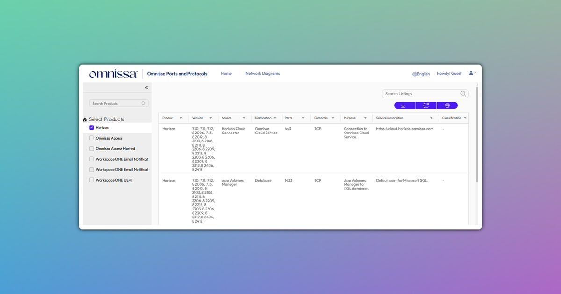
Task: Click the Select Products group icon
Action: pos(85,119)
